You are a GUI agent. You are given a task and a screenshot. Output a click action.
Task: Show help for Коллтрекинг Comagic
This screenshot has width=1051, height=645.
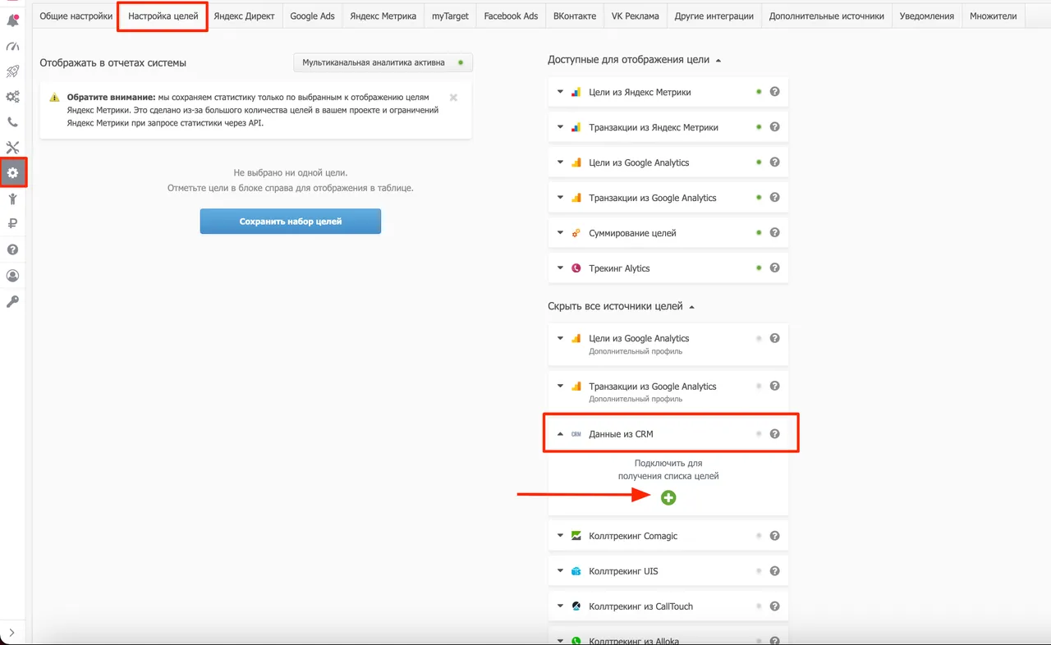[x=774, y=535]
